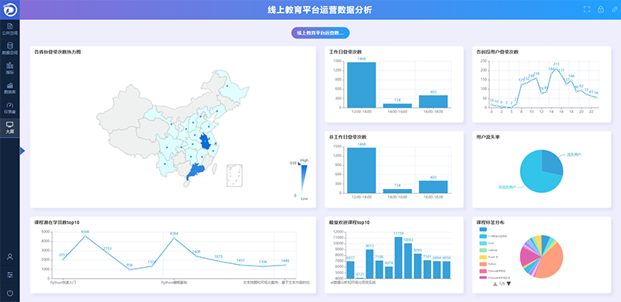Click the 非流失用户 pie slice
Image resolution: width=621 pixels, height=302 pixels.
(x=535, y=178)
